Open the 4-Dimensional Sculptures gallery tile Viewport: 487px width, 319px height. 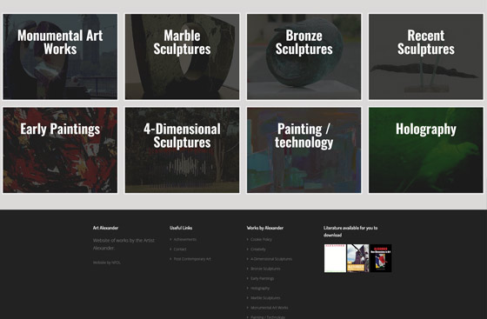182,150
